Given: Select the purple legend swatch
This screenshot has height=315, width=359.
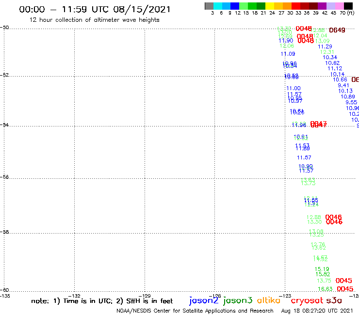Looking at the screenshot, I should click(322, 6).
